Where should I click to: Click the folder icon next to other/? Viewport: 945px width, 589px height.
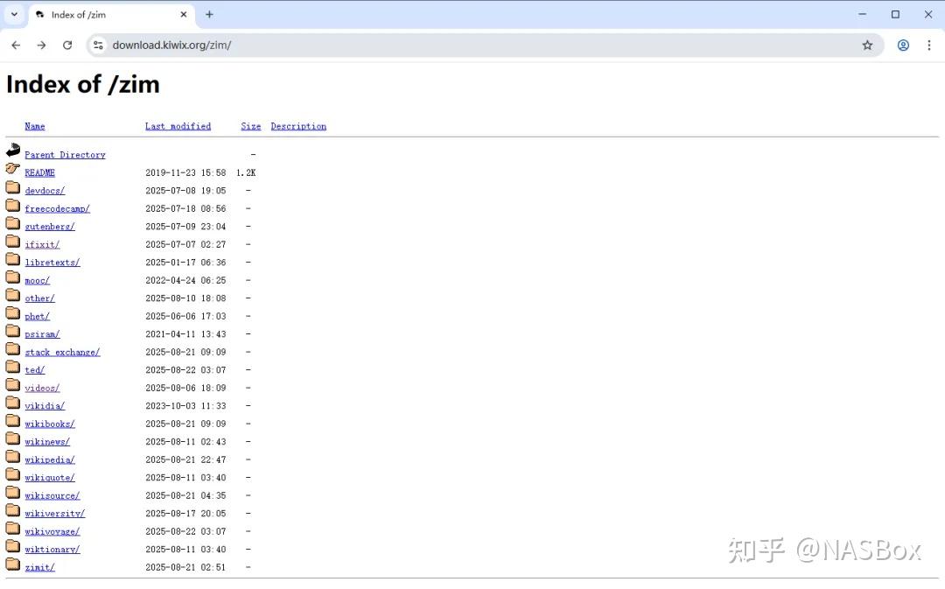(x=12, y=296)
